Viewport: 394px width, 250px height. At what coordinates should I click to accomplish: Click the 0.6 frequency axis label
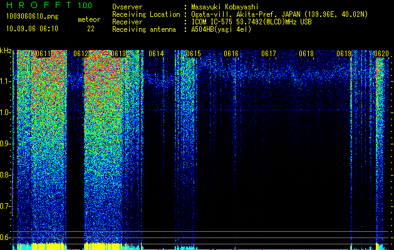pyautogui.click(x=5, y=237)
